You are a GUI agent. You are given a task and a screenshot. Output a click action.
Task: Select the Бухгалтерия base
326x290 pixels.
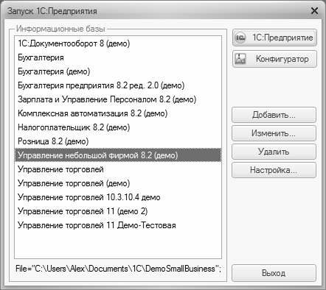pyautogui.click(x=118, y=57)
